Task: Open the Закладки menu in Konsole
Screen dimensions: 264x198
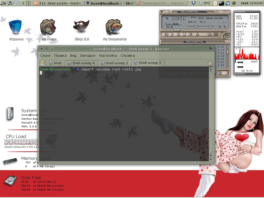Action: tap(88, 56)
